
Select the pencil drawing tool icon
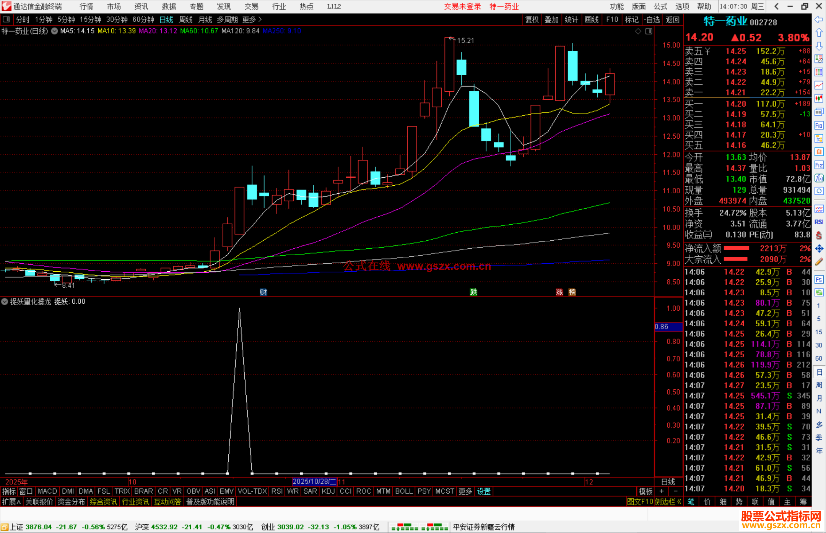[x=819, y=262]
